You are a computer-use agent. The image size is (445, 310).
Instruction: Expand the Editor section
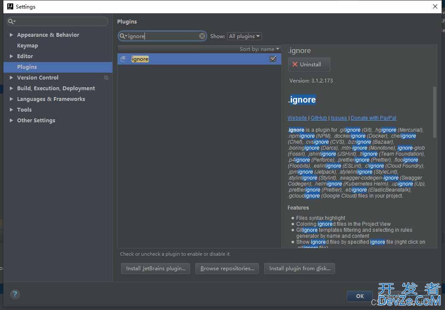tap(12, 56)
